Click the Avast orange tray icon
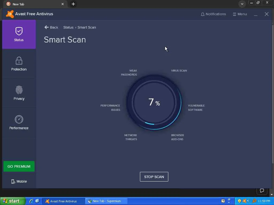Screen dimensions: 274x205 point(245,201)
